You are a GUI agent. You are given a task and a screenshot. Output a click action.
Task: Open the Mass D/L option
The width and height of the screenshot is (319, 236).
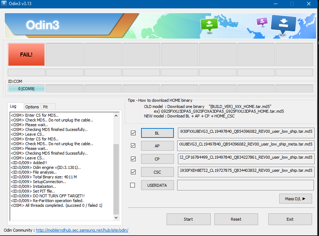click(x=295, y=199)
